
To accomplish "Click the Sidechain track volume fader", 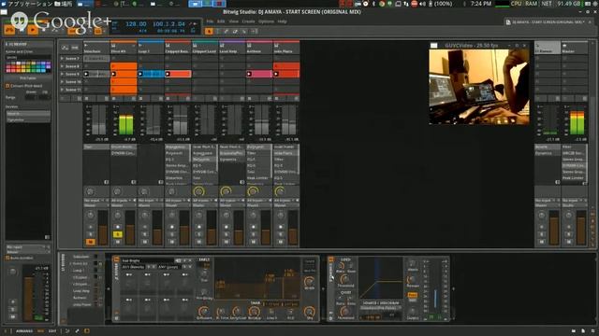I will tap(103, 228).
